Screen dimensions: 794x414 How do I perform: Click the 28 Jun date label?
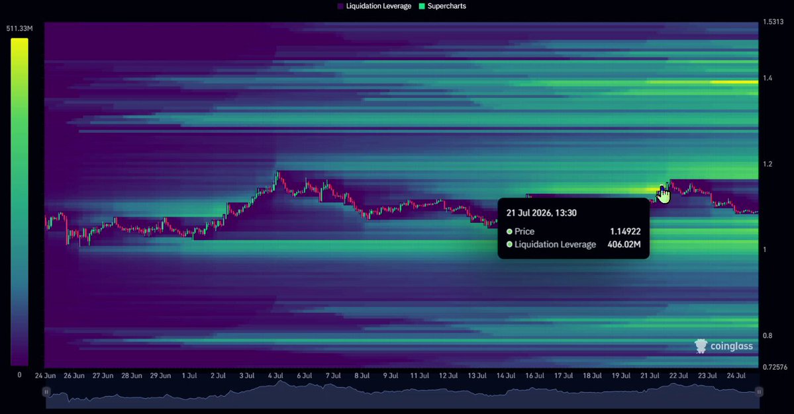click(132, 376)
